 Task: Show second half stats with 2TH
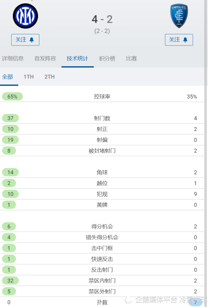tap(50, 77)
